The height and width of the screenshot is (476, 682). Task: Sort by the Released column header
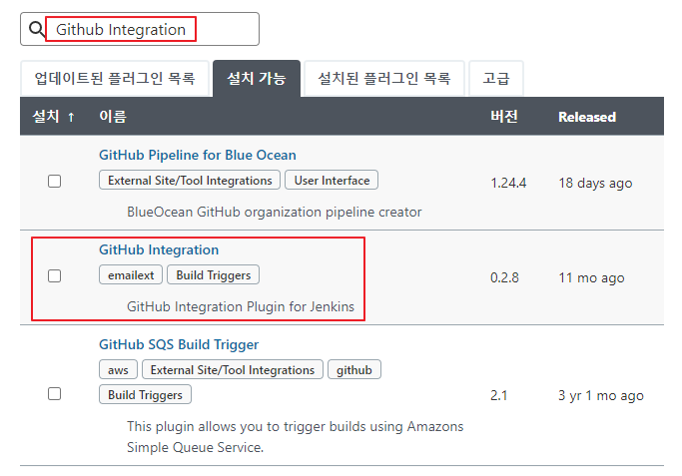coord(587,117)
